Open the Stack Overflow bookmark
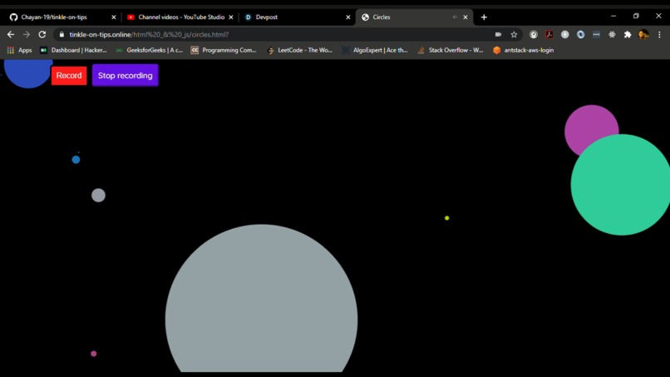Screen dimensions: 670x377 451,50
